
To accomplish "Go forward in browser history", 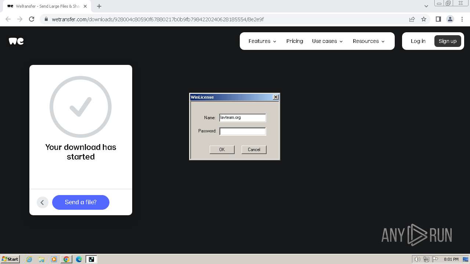I will click(x=20, y=19).
